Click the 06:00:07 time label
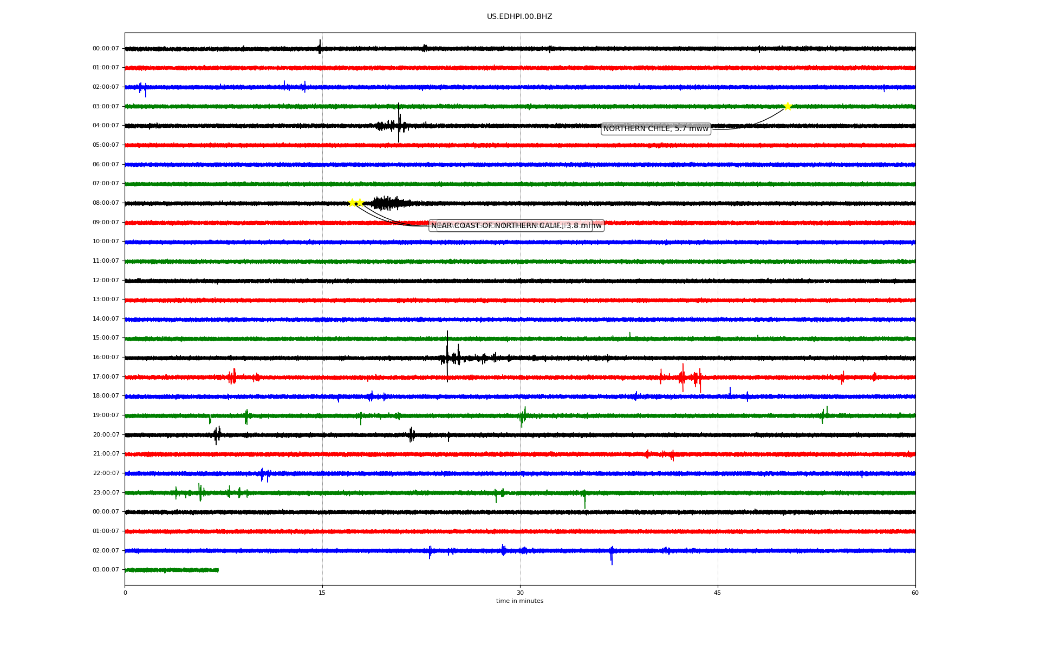This screenshot has height=650, width=1040. point(106,165)
